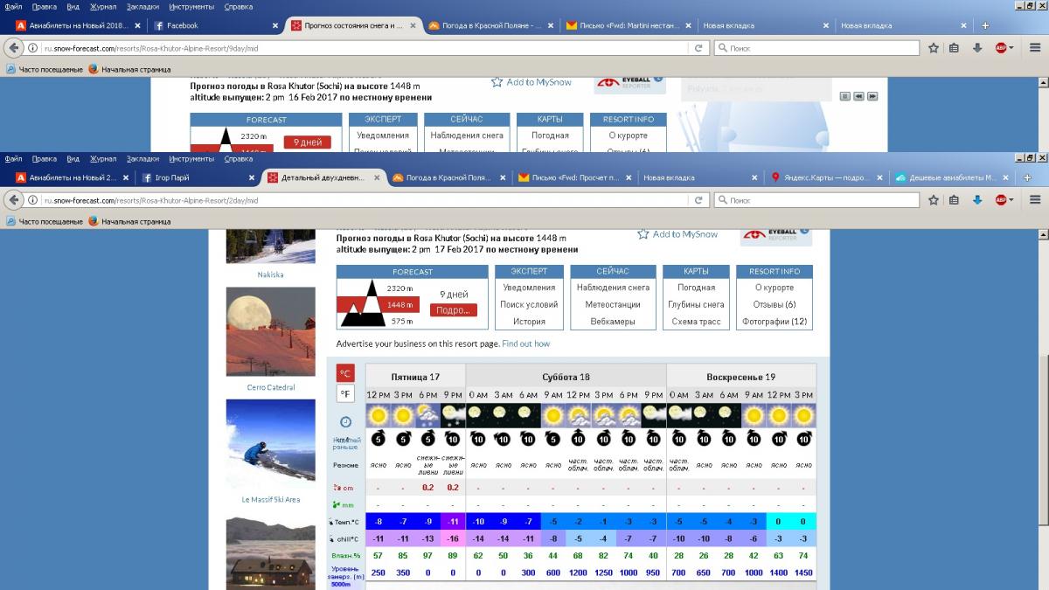Viewport: 1049px width, 590px height.
Task: Reload the 9day page in the back window
Action: click(x=698, y=48)
